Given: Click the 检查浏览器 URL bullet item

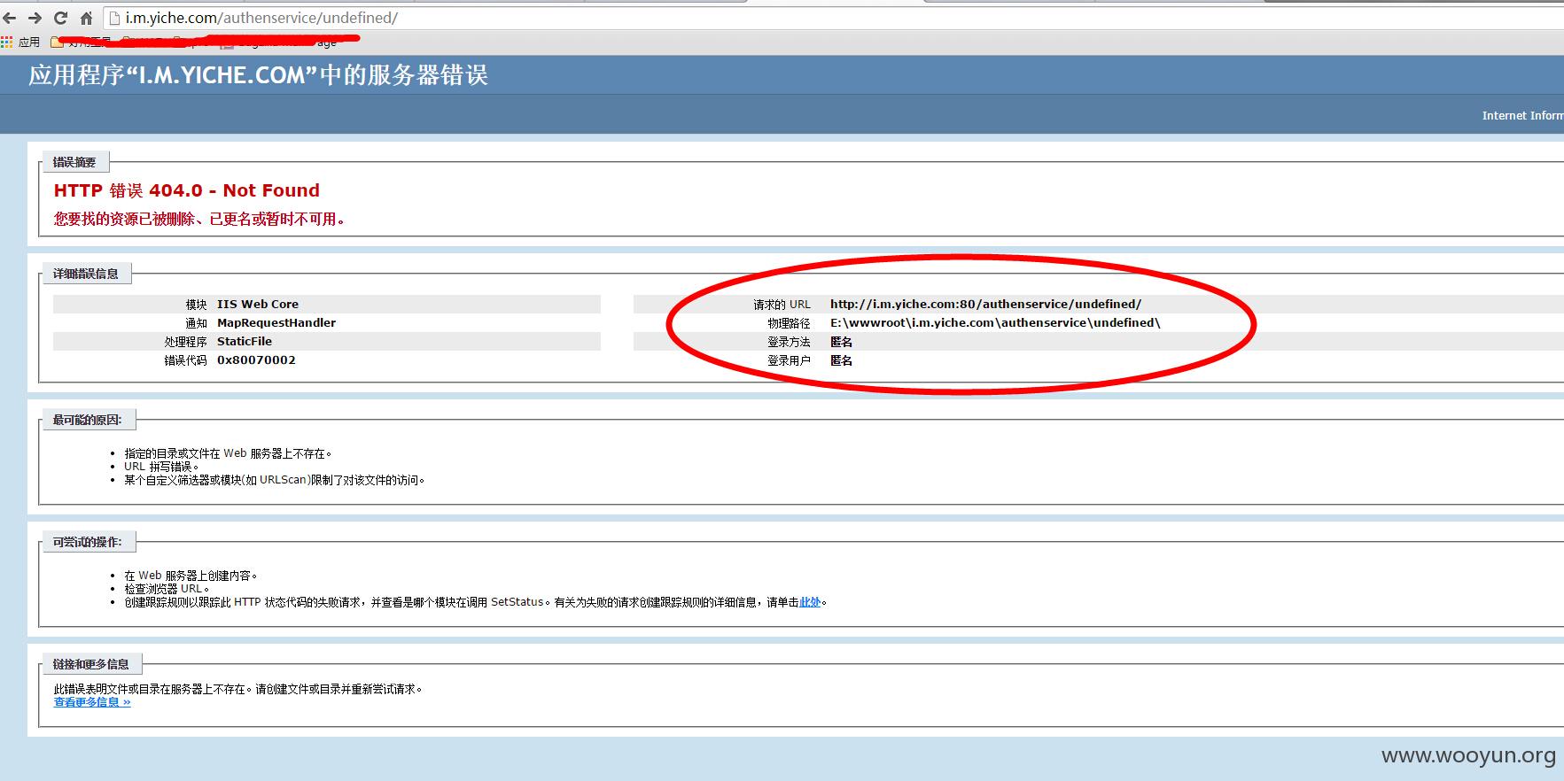Looking at the screenshot, I should tap(167, 589).
